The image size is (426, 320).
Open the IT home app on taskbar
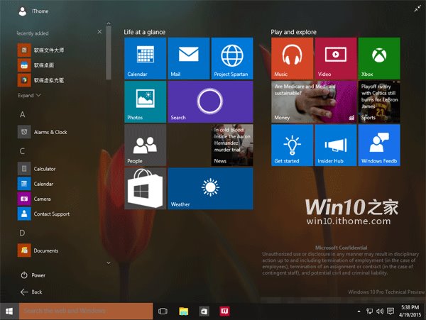coord(224,311)
